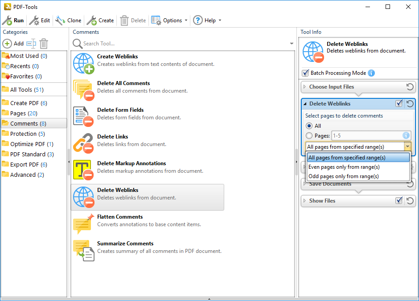Choose Even pages only from range(s)
Screen dimensions: 419x301
344,167
